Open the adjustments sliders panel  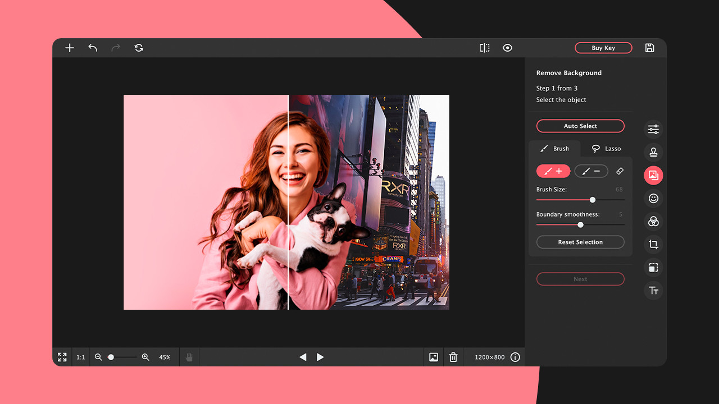pyautogui.click(x=653, y=130)
